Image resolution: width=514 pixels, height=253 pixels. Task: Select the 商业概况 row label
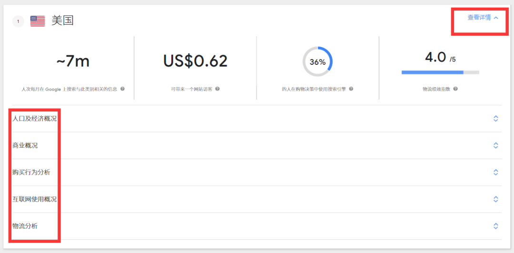[x=25, y=145]
